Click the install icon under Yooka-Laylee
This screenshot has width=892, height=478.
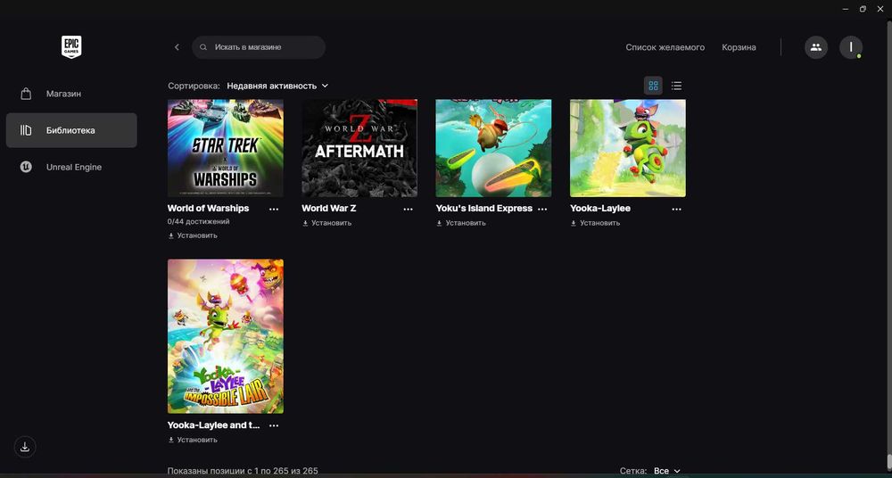(x=574, y=223)
